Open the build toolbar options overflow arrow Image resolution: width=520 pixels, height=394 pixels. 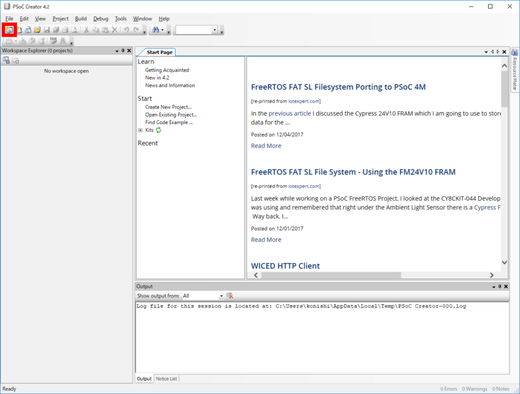[x=71, y=43]
